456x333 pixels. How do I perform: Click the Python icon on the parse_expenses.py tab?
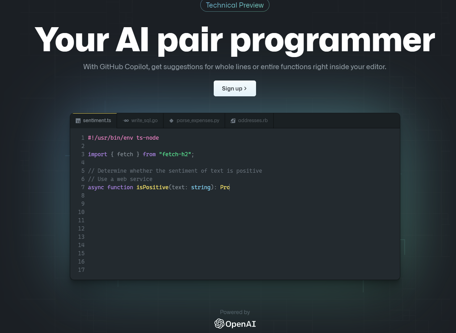click(171, 121)
